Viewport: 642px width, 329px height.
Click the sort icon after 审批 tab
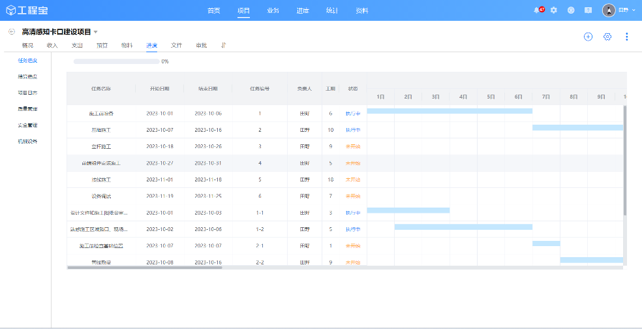pyautogui.click(x=223, y=45)
